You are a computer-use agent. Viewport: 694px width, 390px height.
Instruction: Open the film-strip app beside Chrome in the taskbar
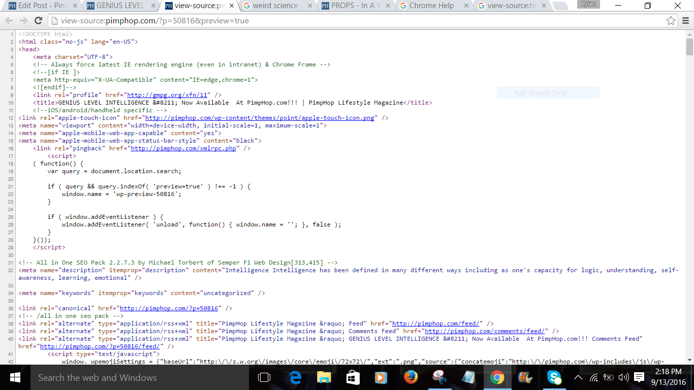tap(525, 377)
